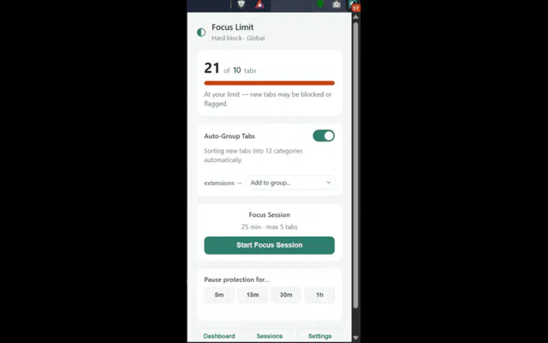Click the chevron on Add to group
Viewport: 548px width, 343px height.
pyautogui.click(x=329, y=183)
